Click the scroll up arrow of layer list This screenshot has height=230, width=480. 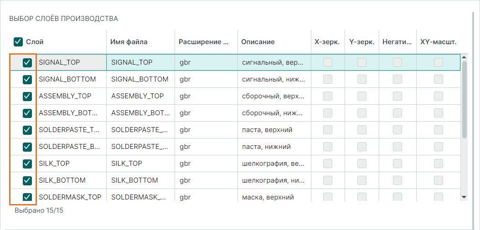[x=464, y=57]
